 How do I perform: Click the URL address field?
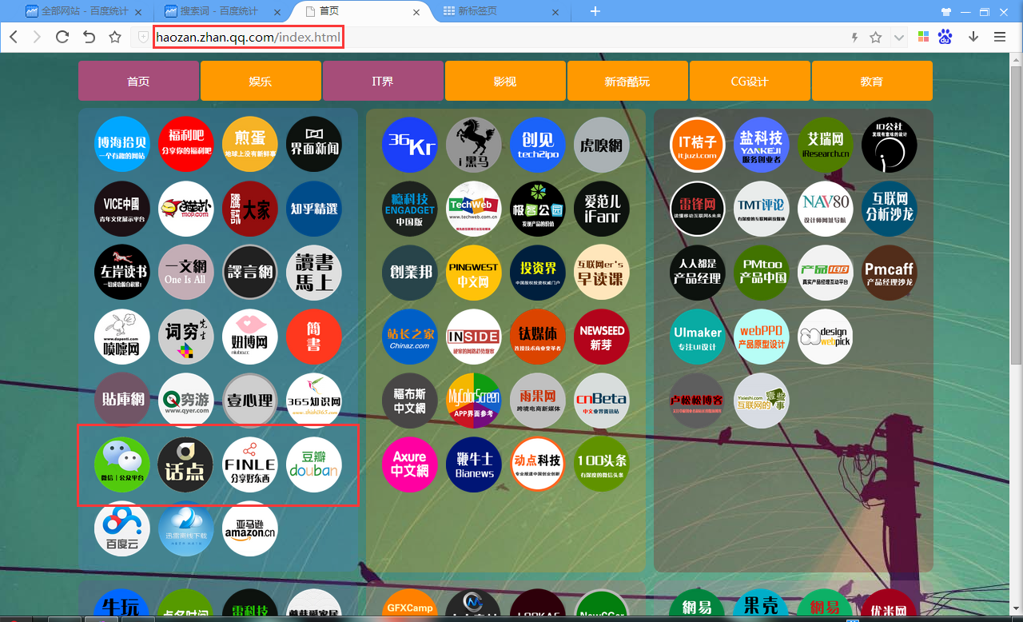480,37
